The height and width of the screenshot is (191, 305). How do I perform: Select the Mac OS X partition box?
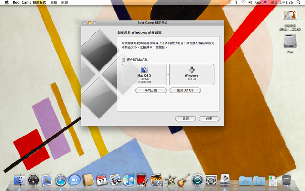[x=144, y=74]
